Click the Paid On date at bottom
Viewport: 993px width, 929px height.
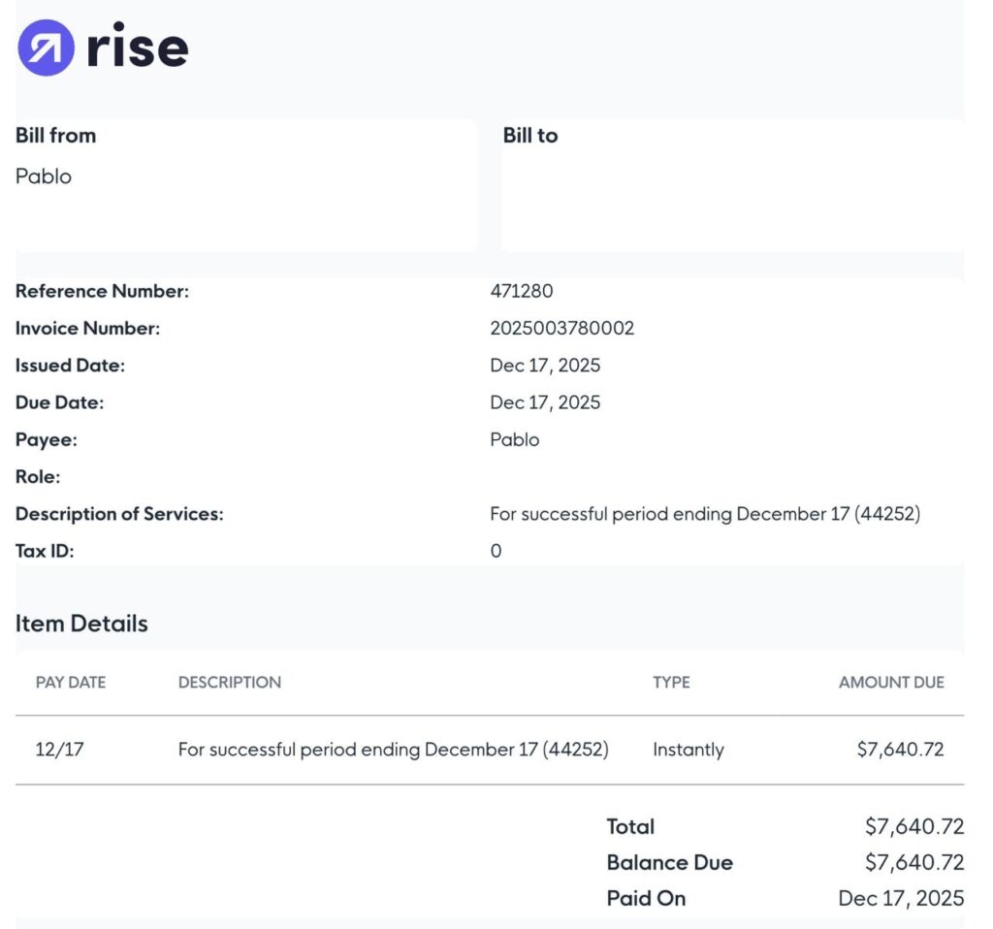pyautogui.click(x=901, y=898)
